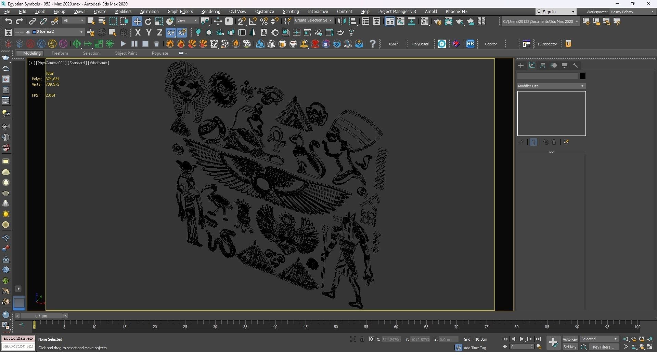Activate Select Object arrow tool
Image resolution: width=657 pixels, height=355 pixels.
(91, 21)
